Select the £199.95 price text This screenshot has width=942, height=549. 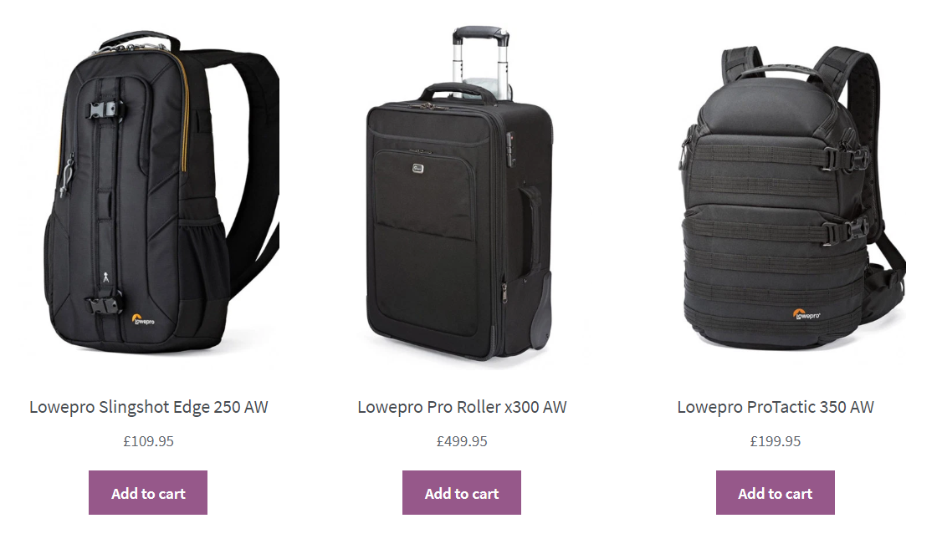point(776,441)
